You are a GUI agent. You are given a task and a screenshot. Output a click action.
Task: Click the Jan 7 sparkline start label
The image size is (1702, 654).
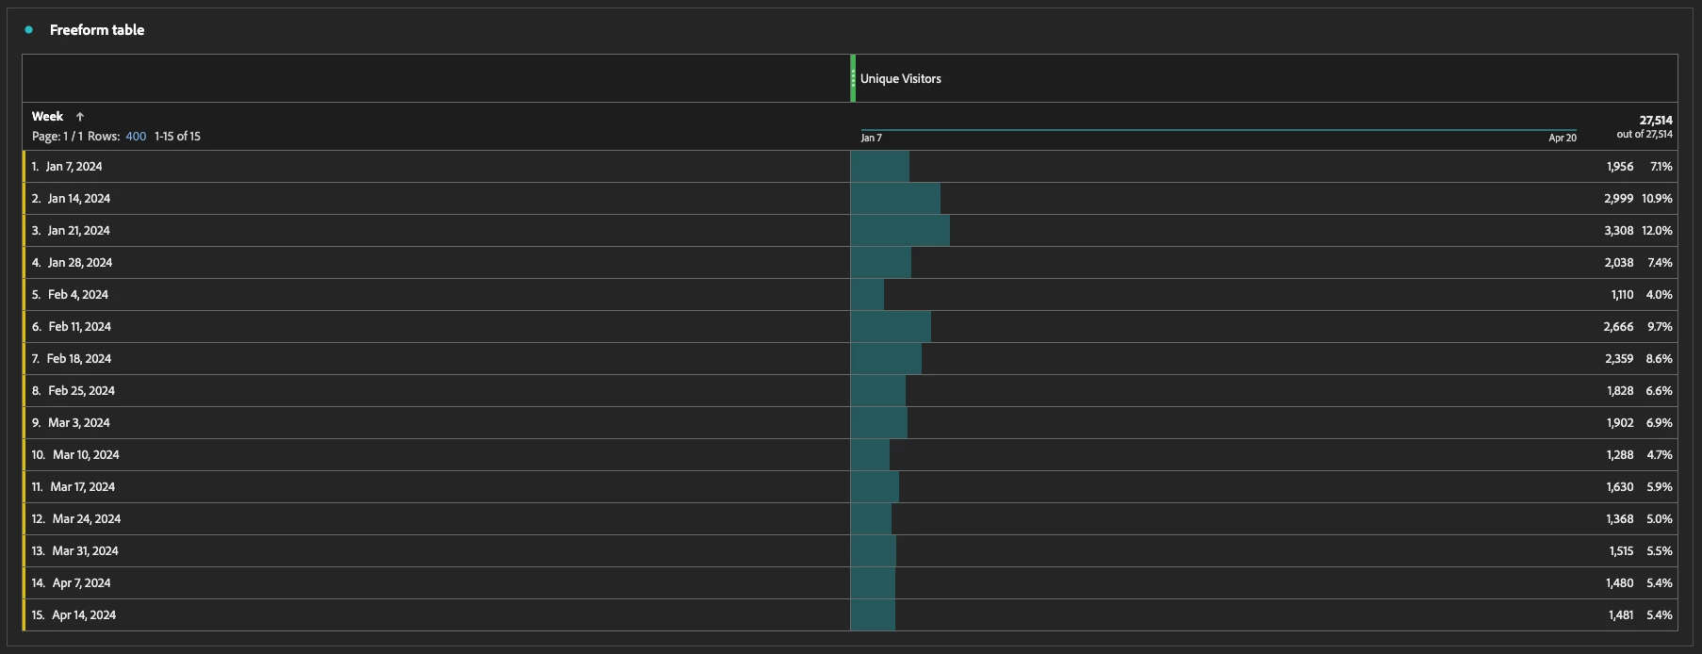pos(872,139)
